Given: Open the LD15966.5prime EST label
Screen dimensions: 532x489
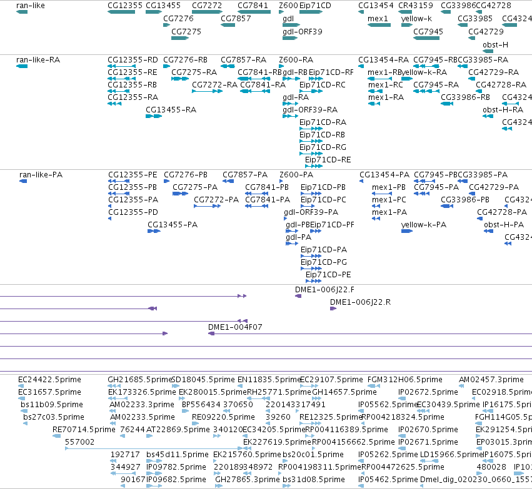Looking at the screenshot, I should (451, 455).
